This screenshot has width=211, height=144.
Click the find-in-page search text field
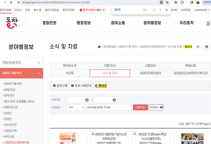[128, 10]
